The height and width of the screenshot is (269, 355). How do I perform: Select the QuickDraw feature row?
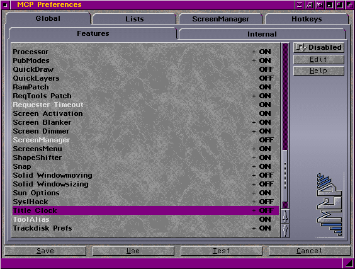(x=145, y=69)
